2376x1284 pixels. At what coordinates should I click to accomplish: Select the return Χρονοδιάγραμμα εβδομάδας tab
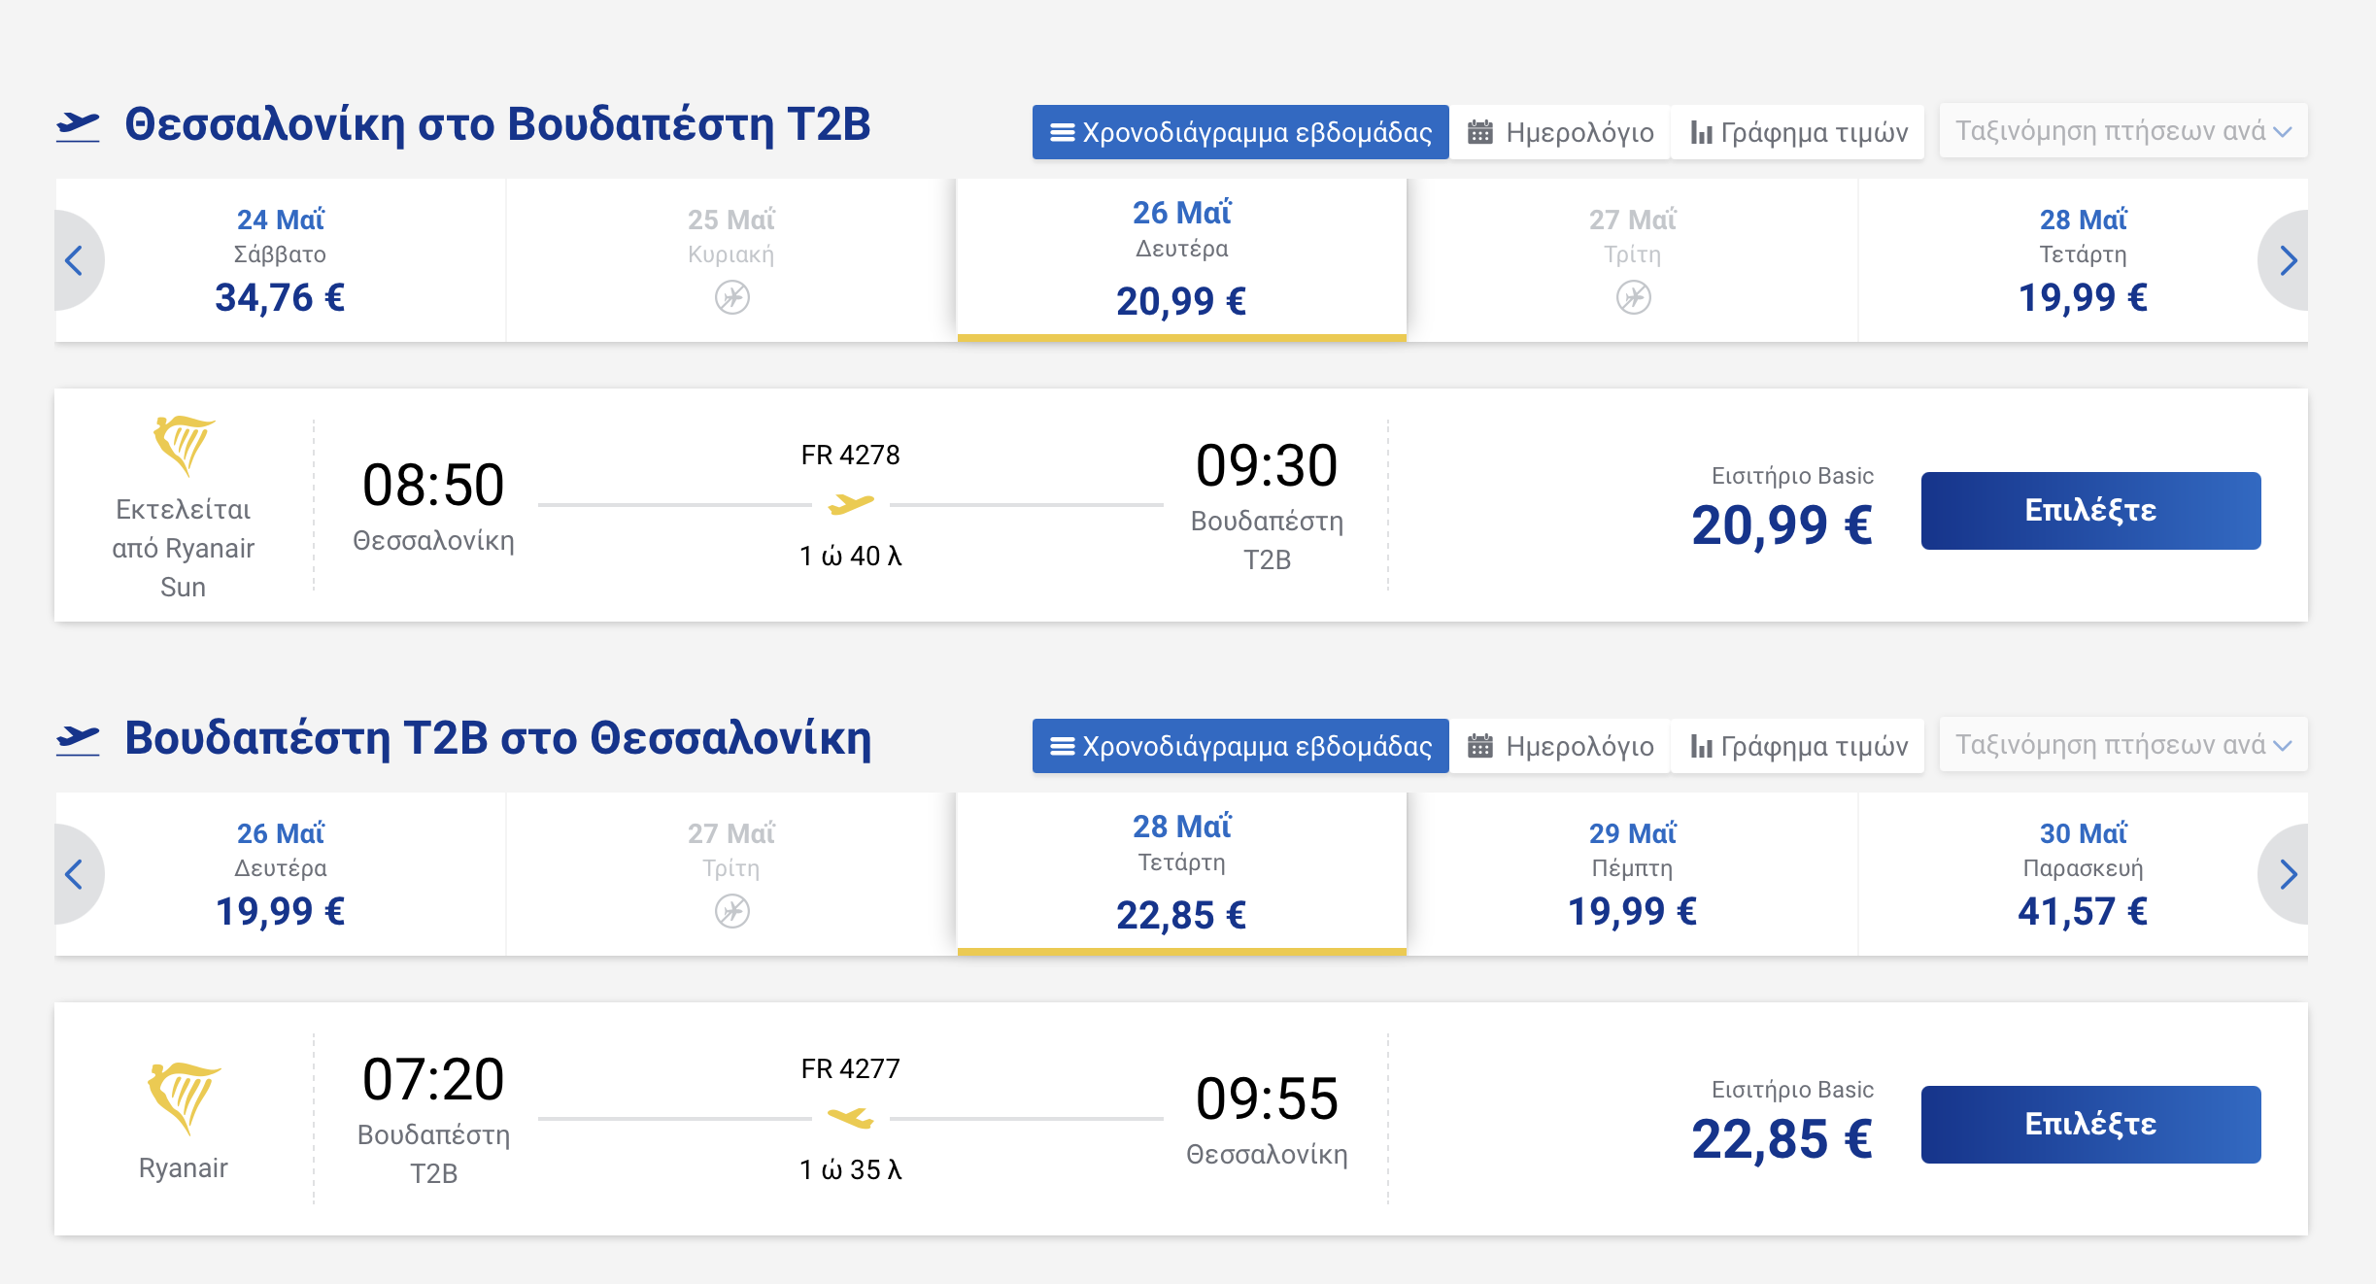click(x=1240, y=746)
